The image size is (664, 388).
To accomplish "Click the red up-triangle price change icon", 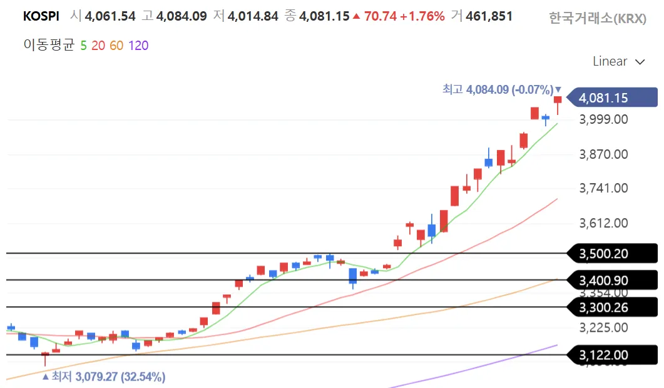I will [356, 16].
